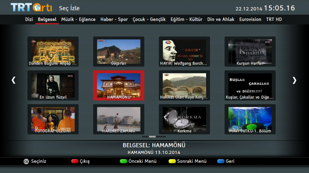Select the Göçerler documentary thumbnail
The image size is (309, 173).
(x=119, y=52)
